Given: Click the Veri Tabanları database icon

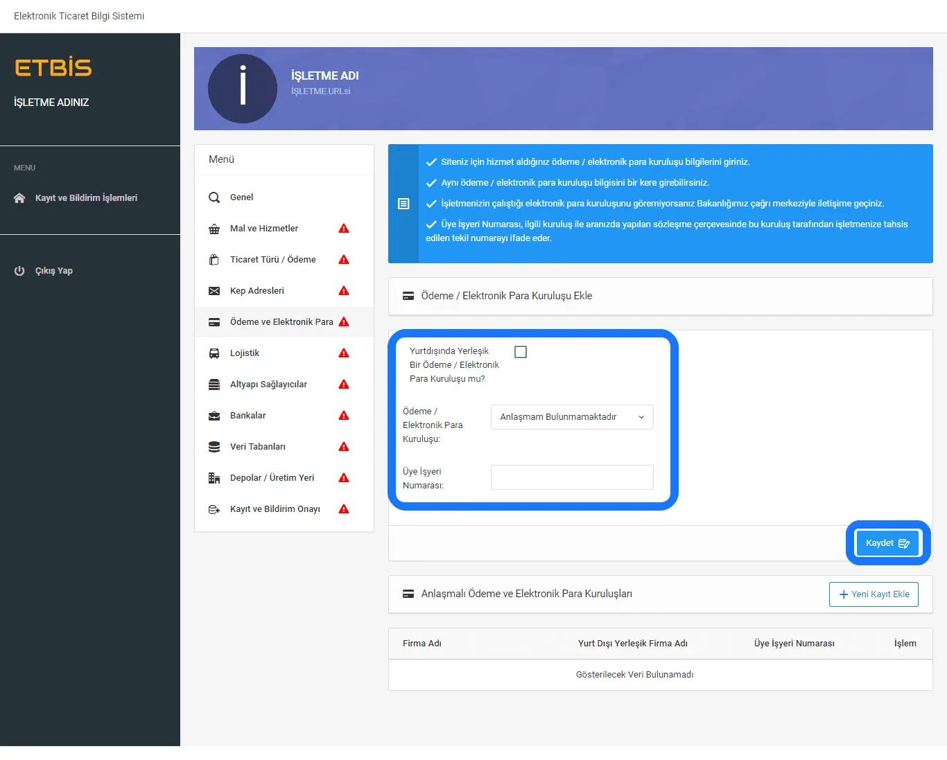Looking at the screenshot, I should tap(214, 447).
